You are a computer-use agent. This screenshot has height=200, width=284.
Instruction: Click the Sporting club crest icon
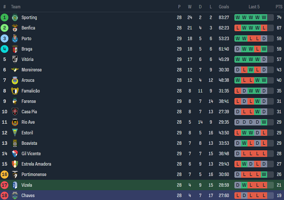[15, 17]
